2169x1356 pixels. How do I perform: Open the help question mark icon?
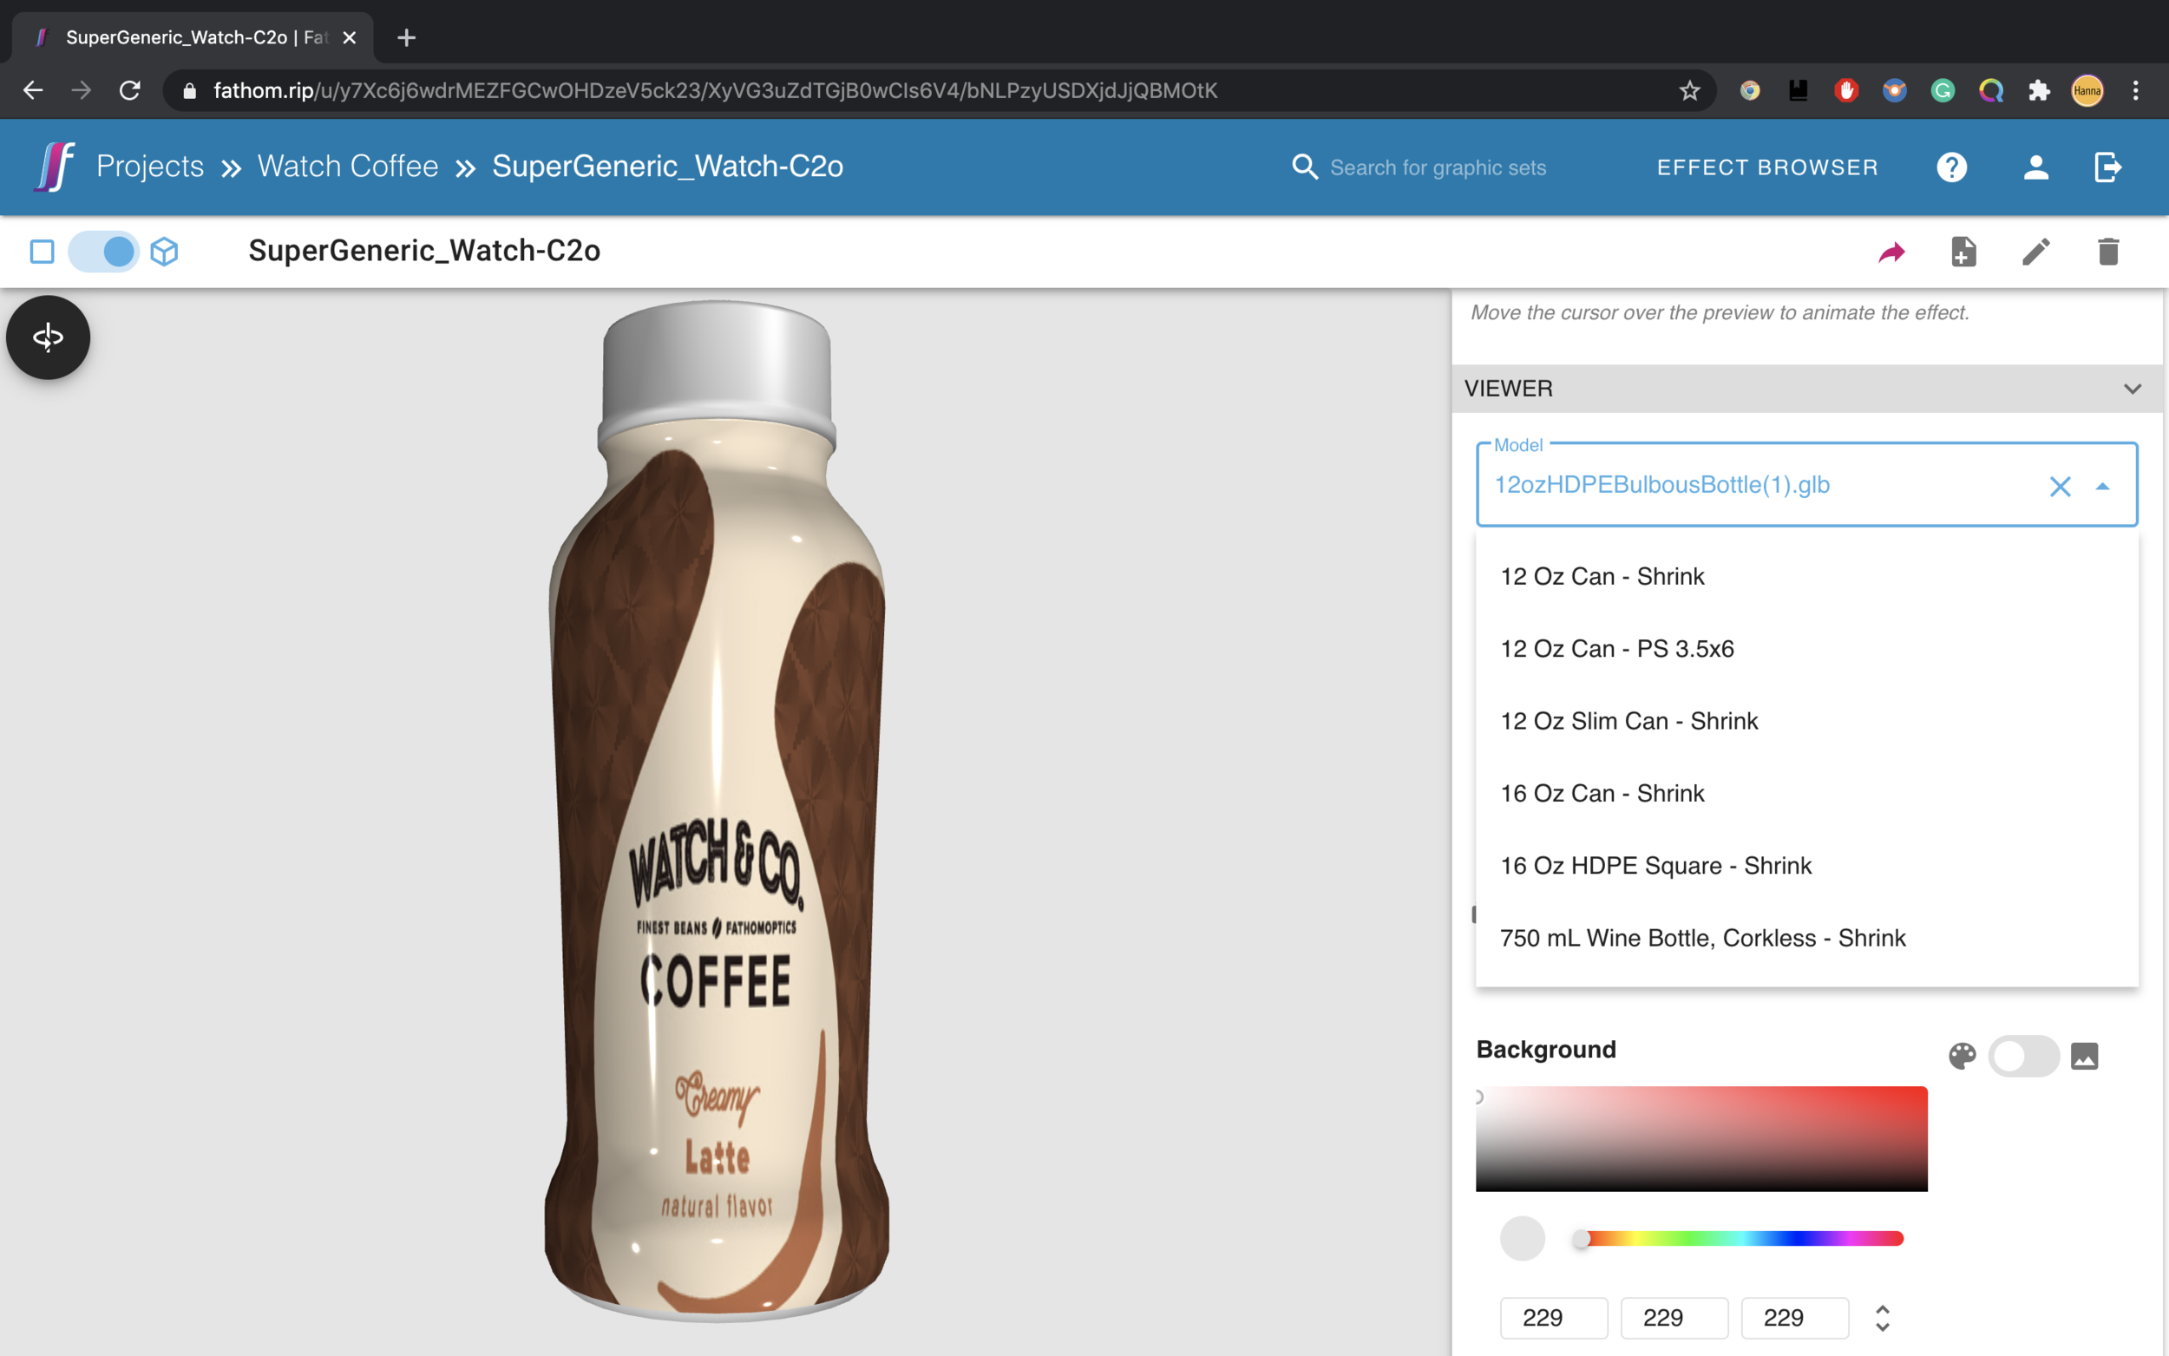click(x=1951, y=167)
